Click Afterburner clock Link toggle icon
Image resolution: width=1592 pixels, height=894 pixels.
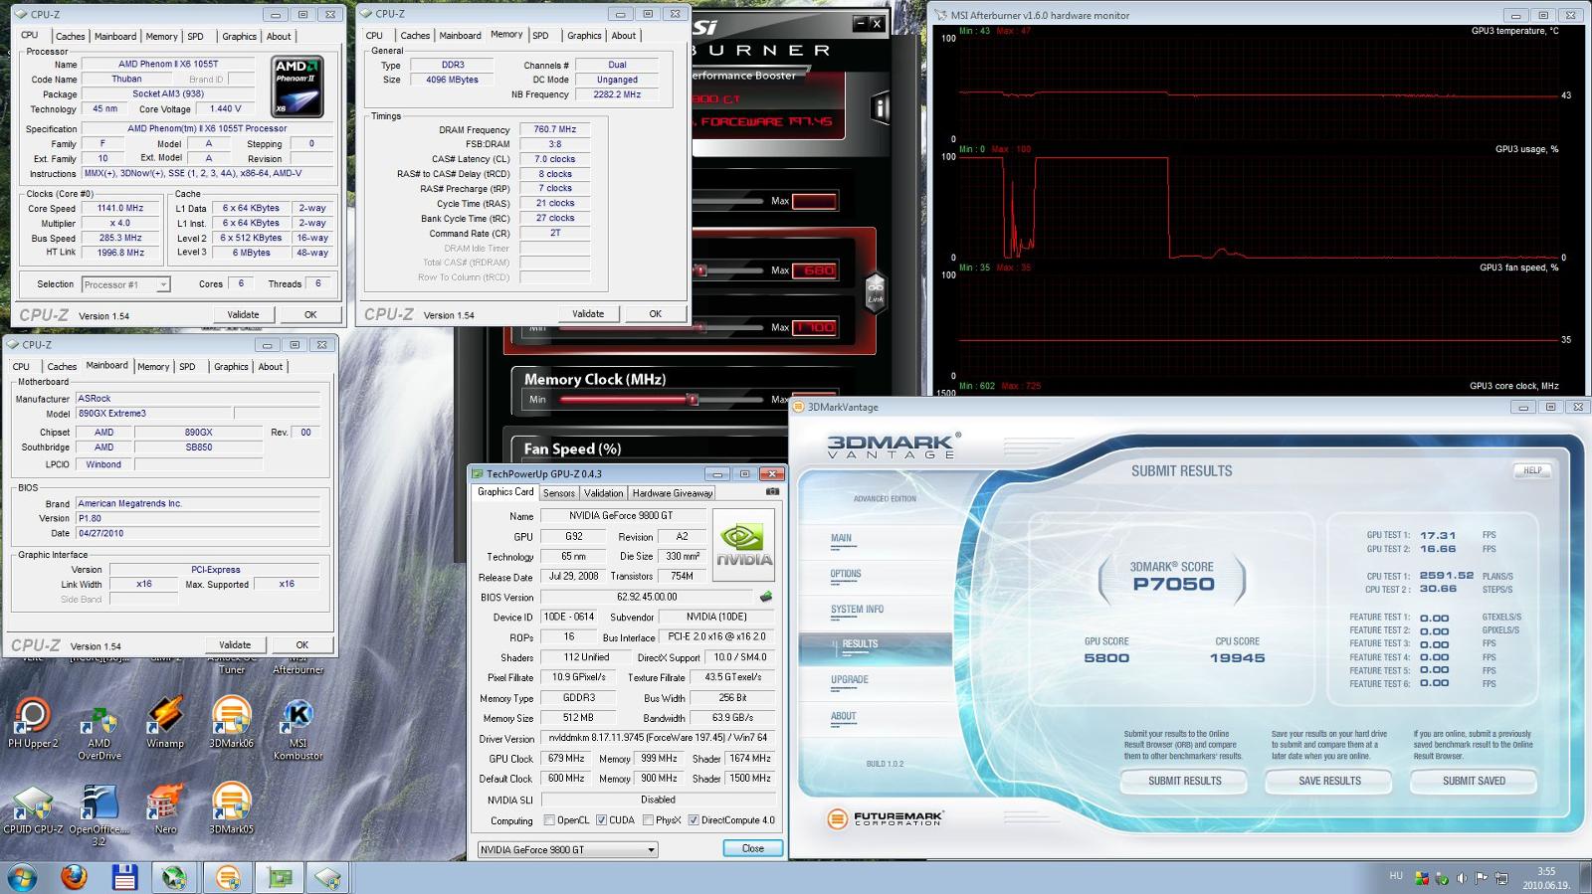point(875,291)
